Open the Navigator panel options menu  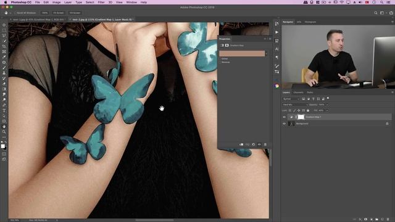[393, 22]
